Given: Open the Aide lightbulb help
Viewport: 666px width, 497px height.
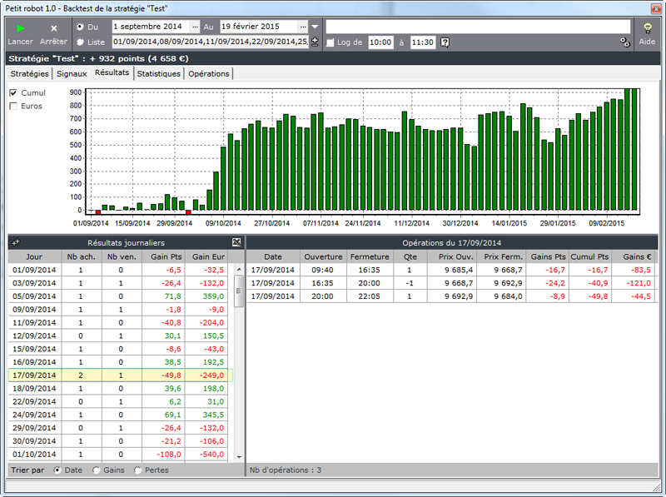Looking at the screenshot, I should click(647, 28).
